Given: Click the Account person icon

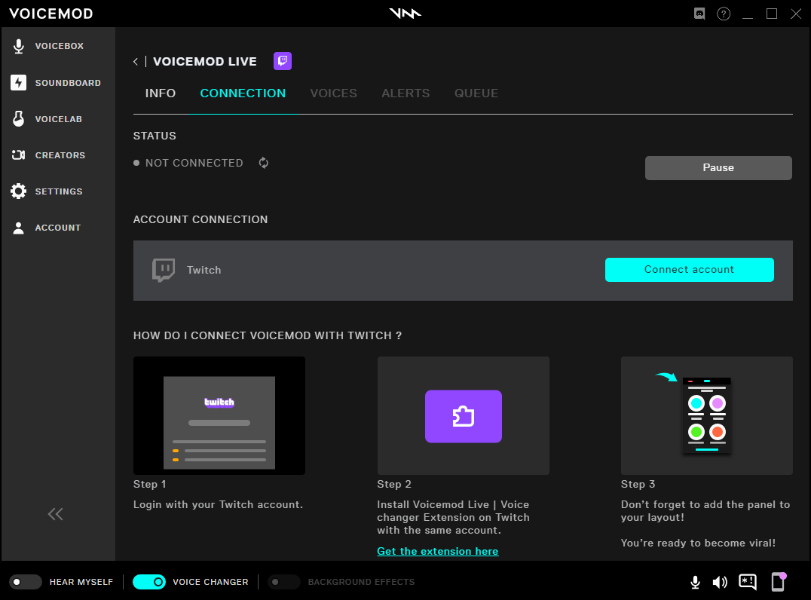Looking at the screenshot, I should [x=19, y=228].
